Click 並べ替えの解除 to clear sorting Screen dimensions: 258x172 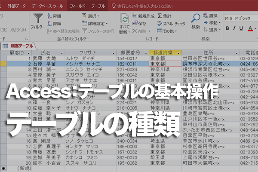(63, 31)
